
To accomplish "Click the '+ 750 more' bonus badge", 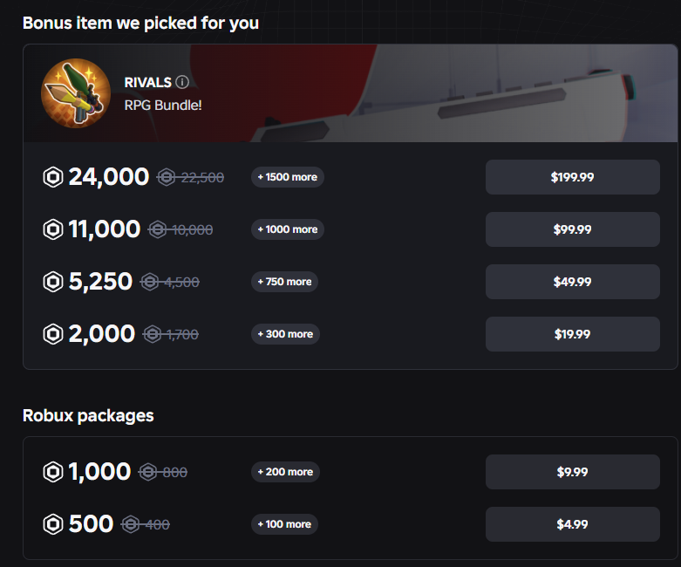I will click(x=284, y=282).
